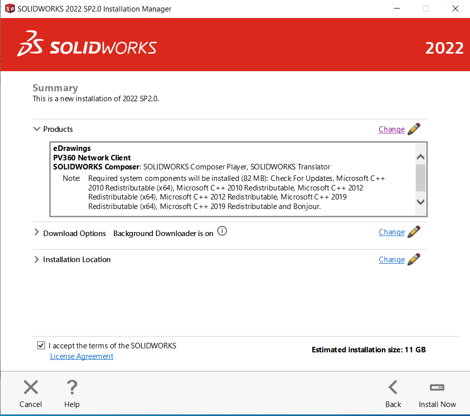Click the pencil icon beside Installation Location
The width and height of the screenshot is (470, 416).
[x=414, y=259]
